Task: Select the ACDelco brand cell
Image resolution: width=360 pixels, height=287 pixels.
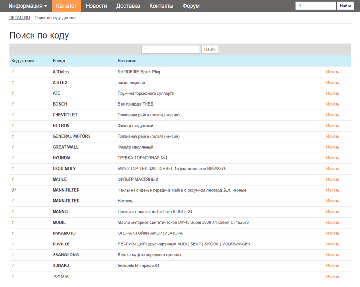Action: click(61, 72)
